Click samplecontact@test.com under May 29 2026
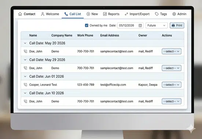The height and width of the screenshot is (139, 202). point(117,68)
